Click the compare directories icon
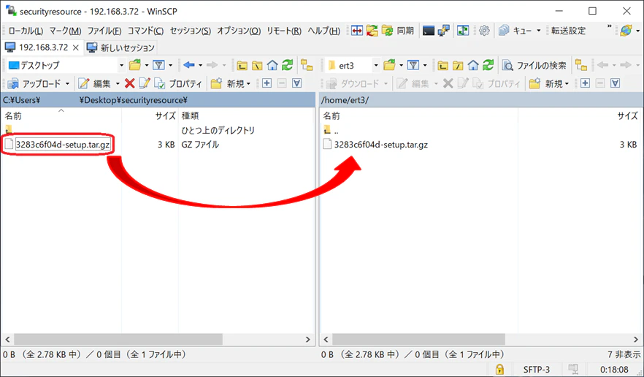The width and height of the screenshot is (644, 377). coord(357,31)
